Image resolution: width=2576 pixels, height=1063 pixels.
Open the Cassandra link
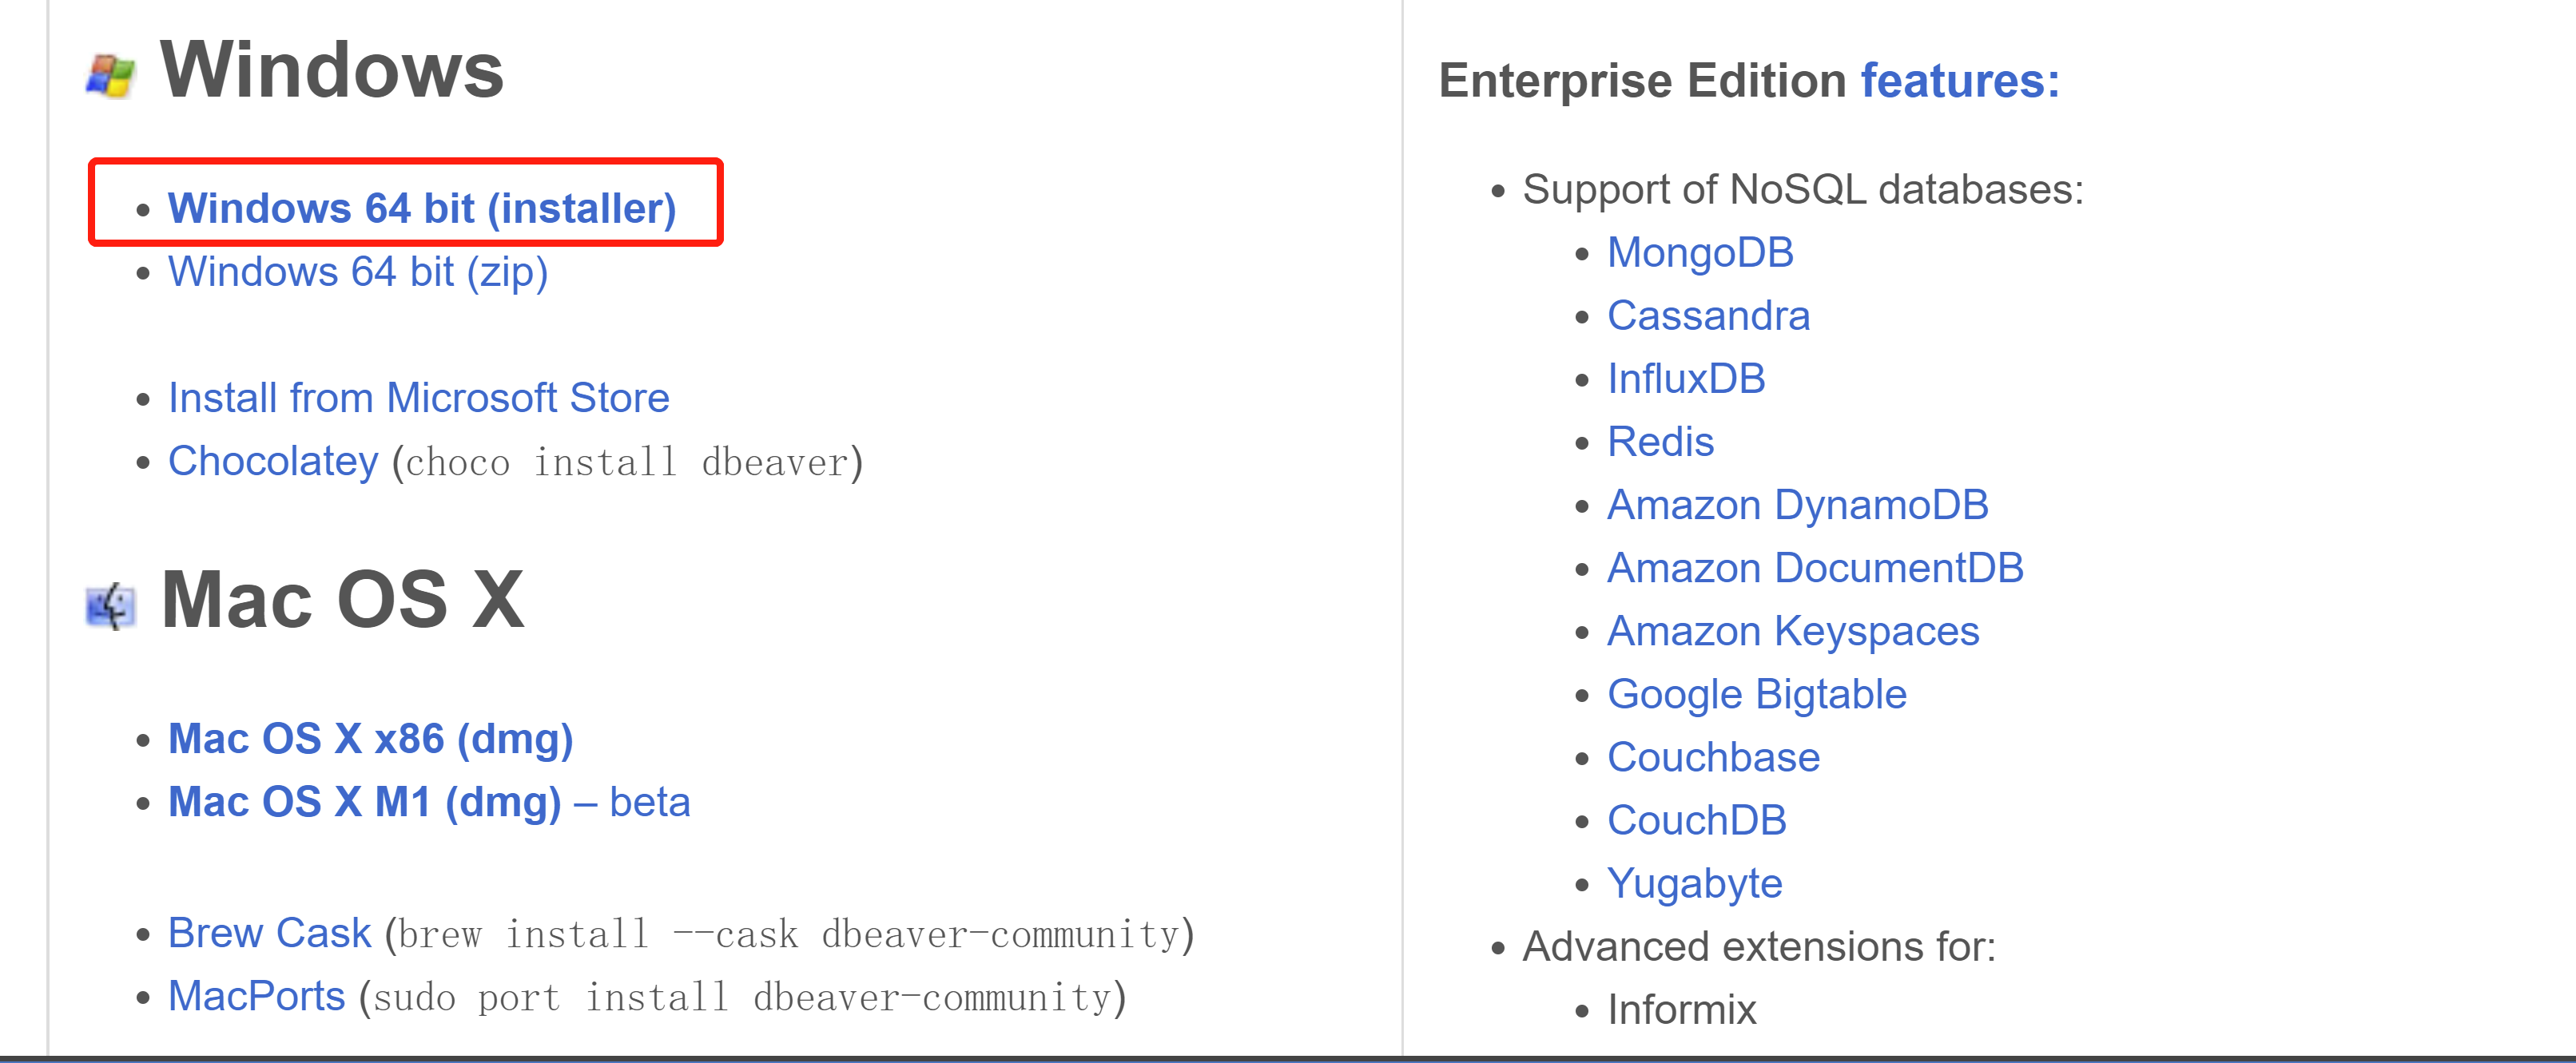tap(1708, 316)
